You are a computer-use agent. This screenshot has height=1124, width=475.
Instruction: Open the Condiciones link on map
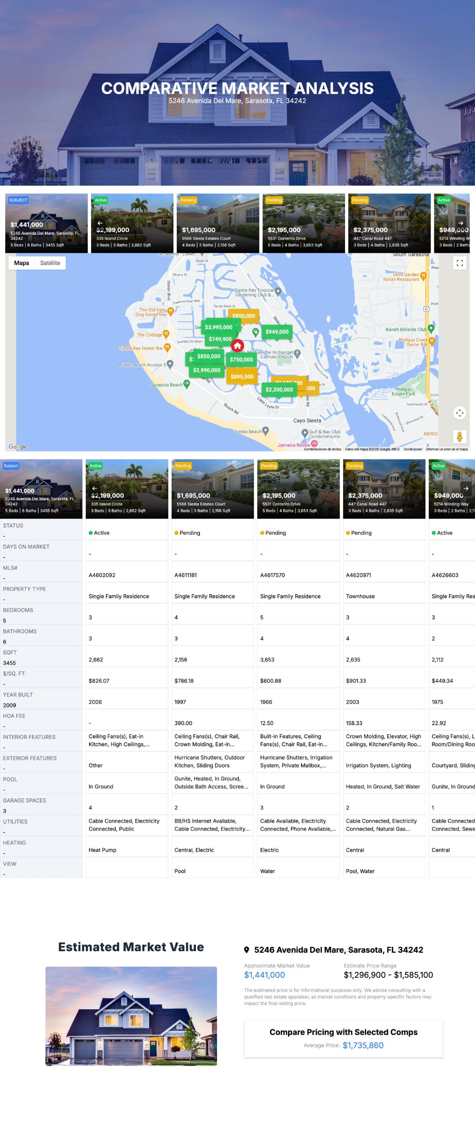[412, 449]
